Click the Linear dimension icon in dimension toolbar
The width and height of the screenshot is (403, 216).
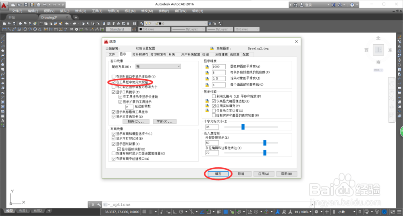4,29
